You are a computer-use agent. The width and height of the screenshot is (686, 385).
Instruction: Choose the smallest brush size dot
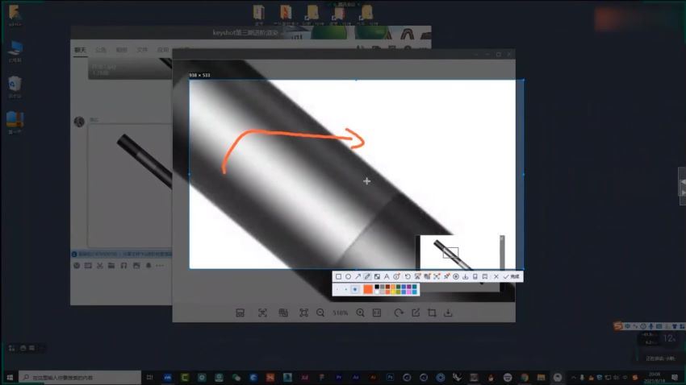[x=338, y=289]
